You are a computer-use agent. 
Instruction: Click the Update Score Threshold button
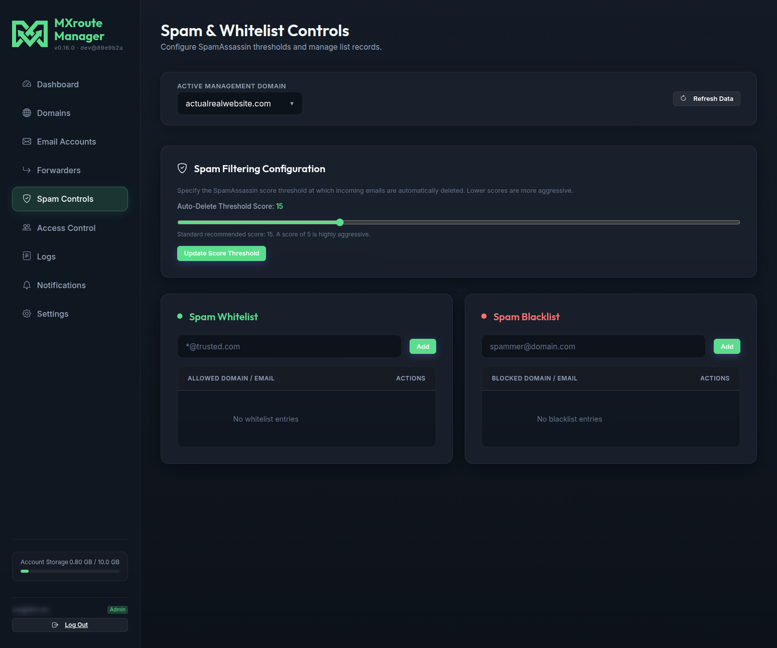coord(221,253)
